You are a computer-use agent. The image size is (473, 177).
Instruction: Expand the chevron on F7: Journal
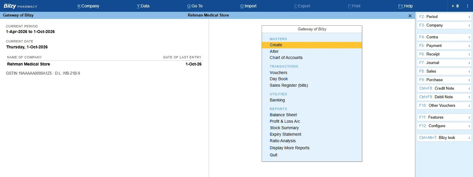[469, 63]
